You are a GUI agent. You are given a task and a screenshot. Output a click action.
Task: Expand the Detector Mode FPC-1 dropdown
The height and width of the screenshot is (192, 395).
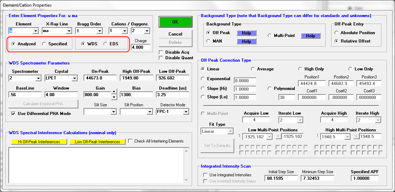pyautogui.click(x=186, y=112)
